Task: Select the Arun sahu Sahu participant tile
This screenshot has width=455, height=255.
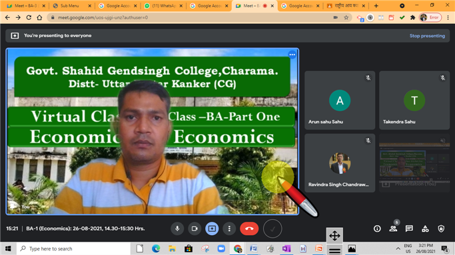Action: pos(340,100)
